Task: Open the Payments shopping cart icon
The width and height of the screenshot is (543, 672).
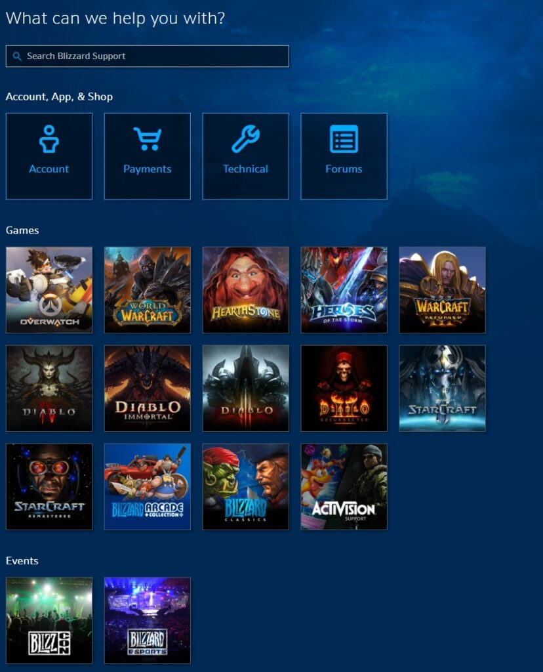Action: pos(148,139)
